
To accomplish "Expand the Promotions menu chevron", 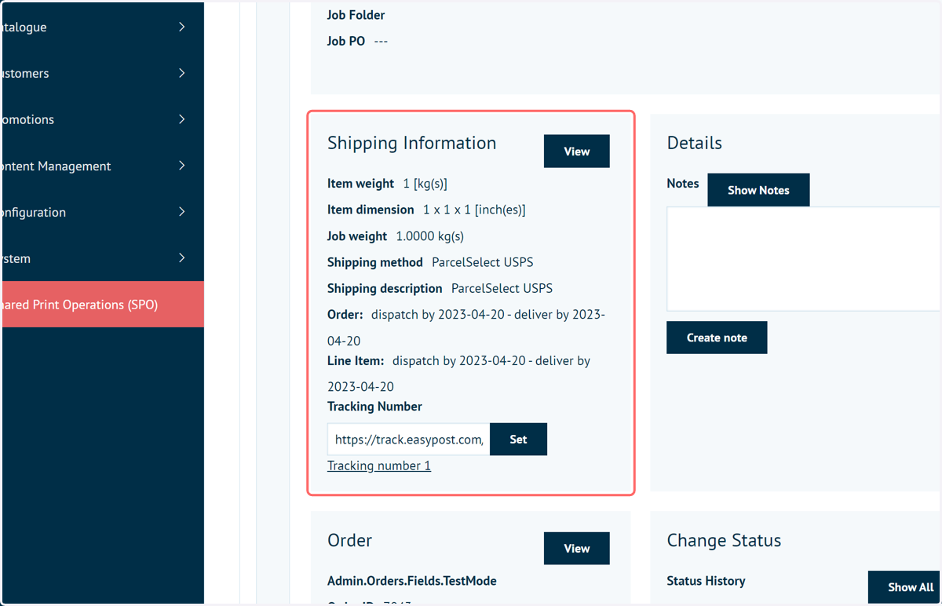I will coord(181,119).
